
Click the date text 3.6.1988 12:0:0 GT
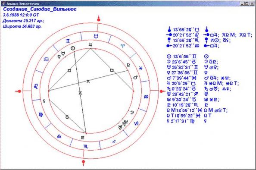(x=21, y=15)
